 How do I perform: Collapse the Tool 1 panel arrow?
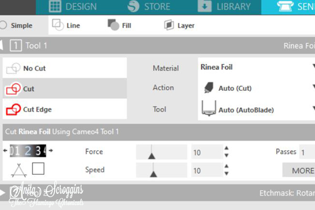click(x=2, y=45)
